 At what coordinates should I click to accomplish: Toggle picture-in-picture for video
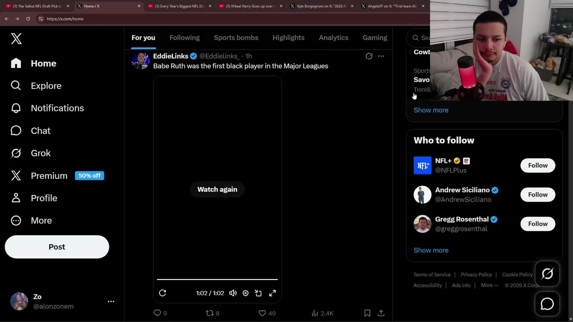click(x=258, y=293)
